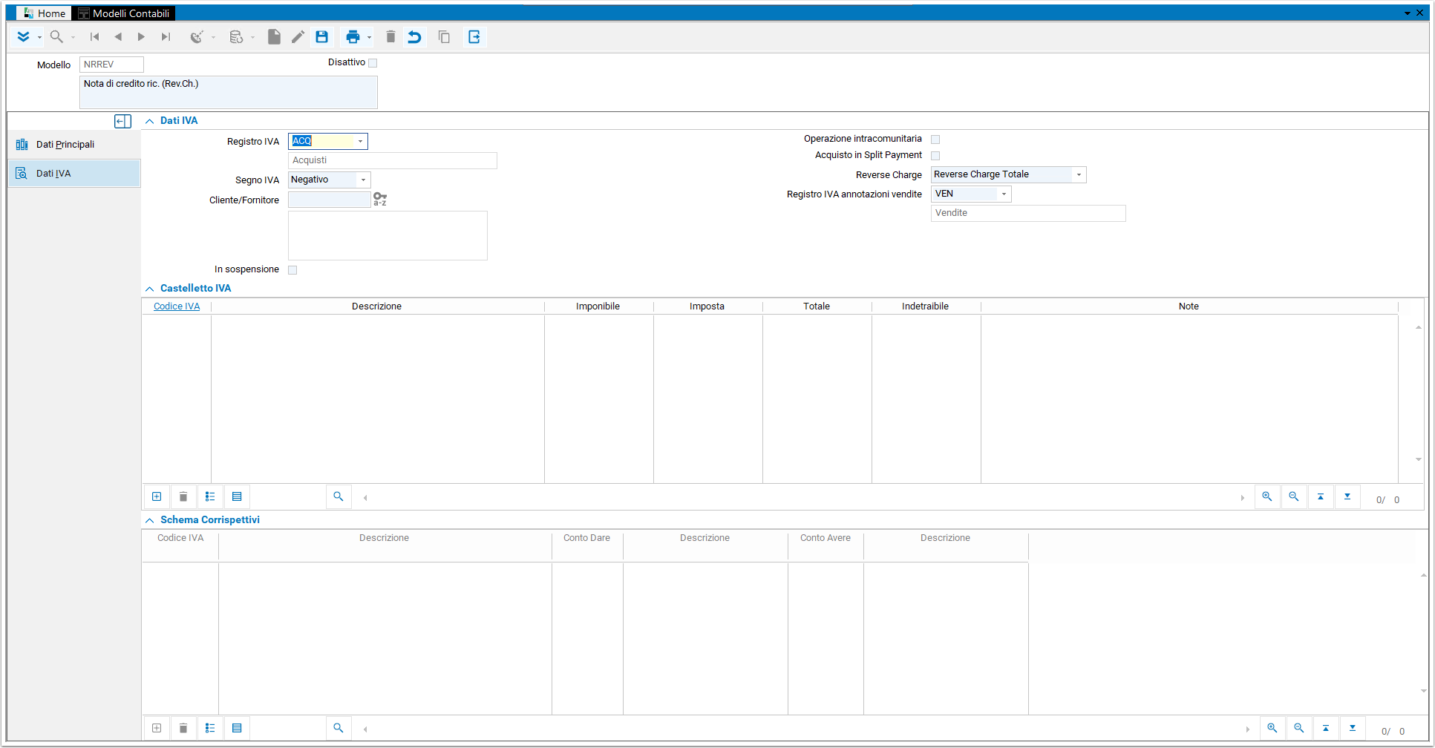Collapse the side panel with the arrow icon
1435x748 pixels.
pos(123,121)
